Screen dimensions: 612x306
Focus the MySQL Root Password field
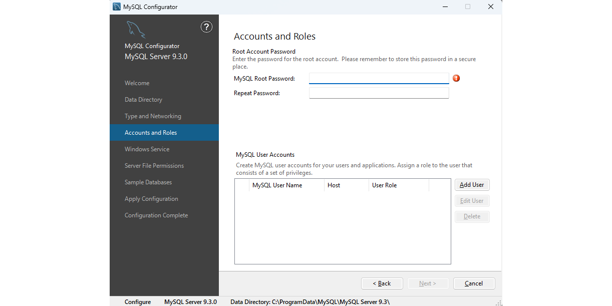(x=379, y=78)
